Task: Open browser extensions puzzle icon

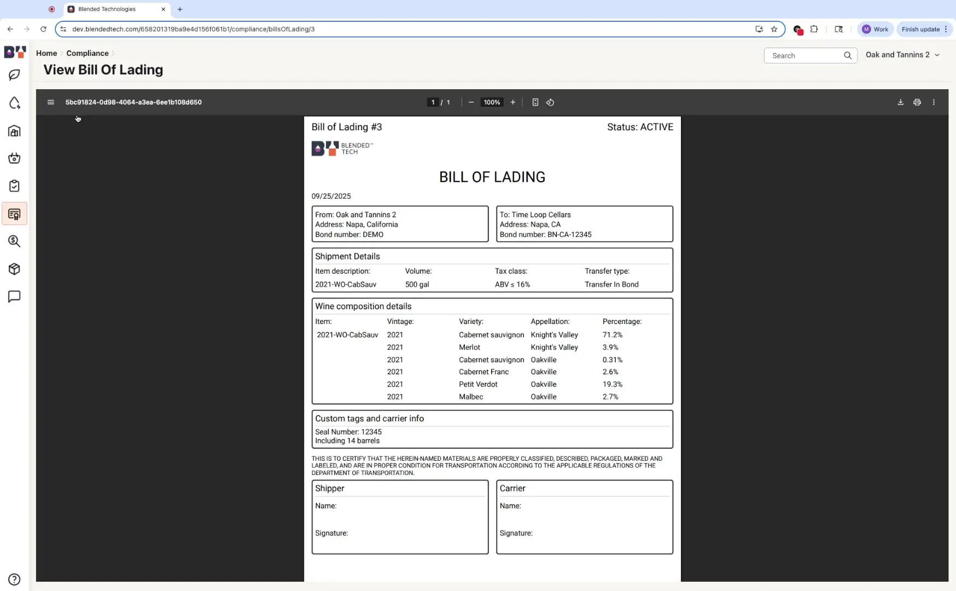Action: (814, 29)
